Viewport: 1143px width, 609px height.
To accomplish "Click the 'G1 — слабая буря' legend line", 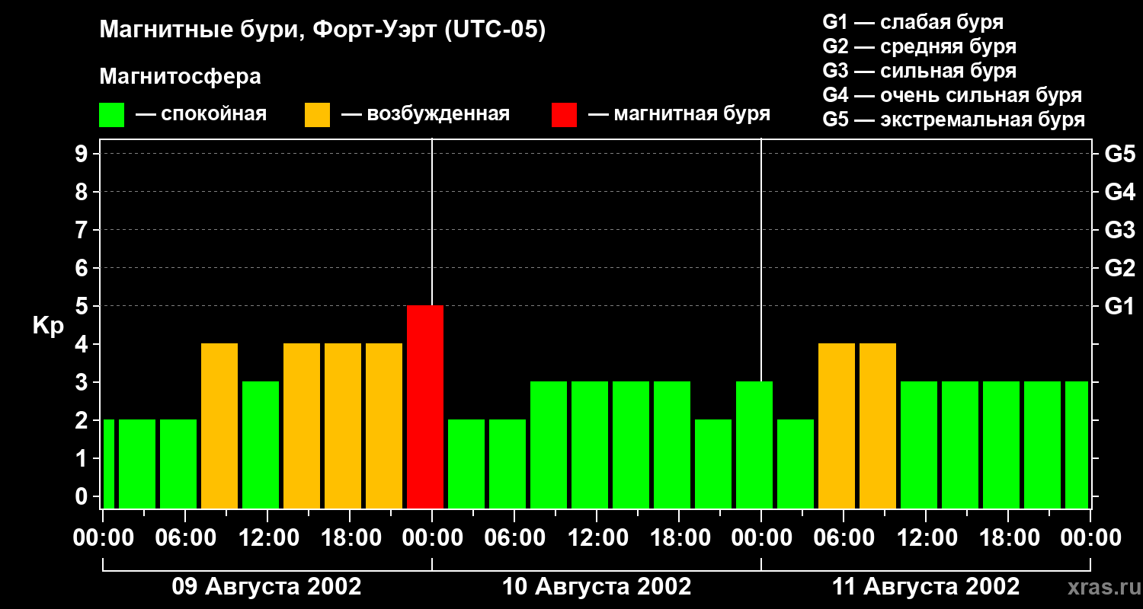I will pos(913,22).
